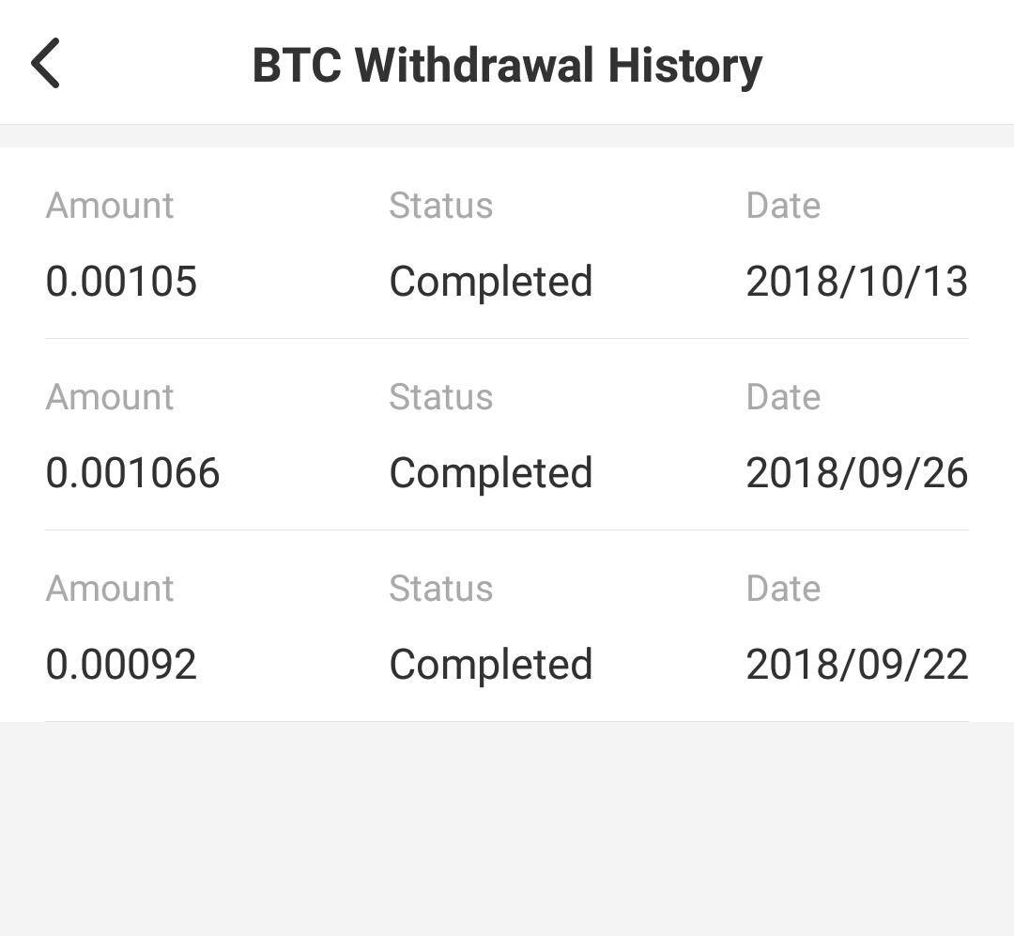
Task: Click Completed status of 2018/10/13 withdrawal
Action: click(x=491, y=282)
